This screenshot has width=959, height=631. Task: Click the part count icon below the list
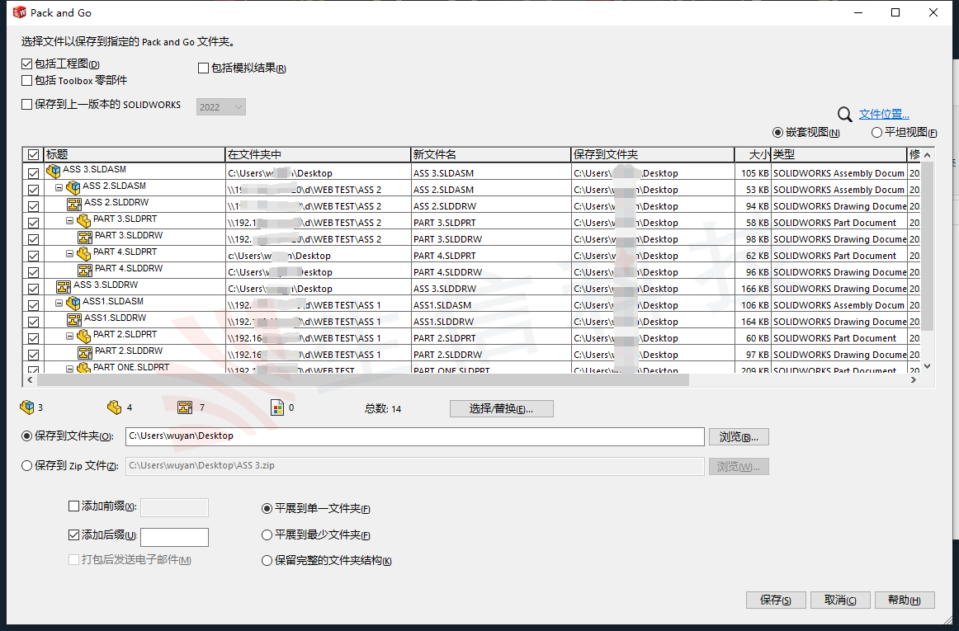point(114,407)
